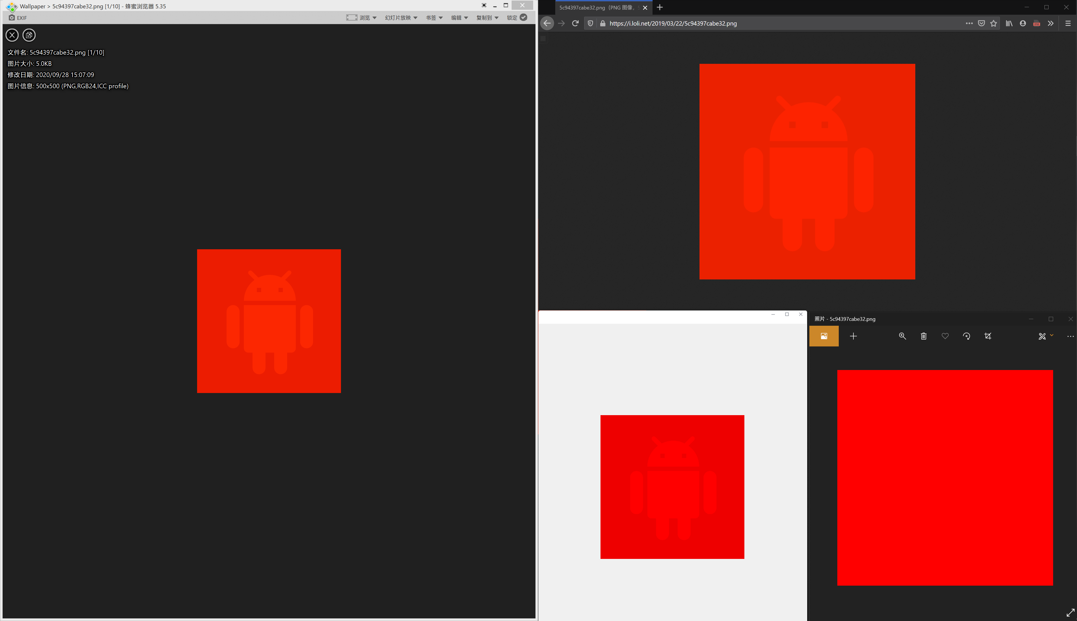
Task: Expand the 幻灯片放映 dropdown
Action: 401,18
